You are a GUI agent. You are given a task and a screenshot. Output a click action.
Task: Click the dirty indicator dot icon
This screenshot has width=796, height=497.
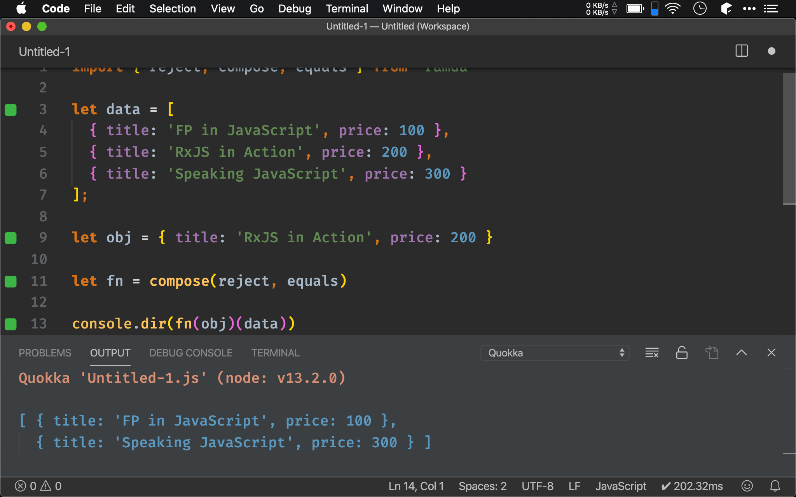pos(772,52)
